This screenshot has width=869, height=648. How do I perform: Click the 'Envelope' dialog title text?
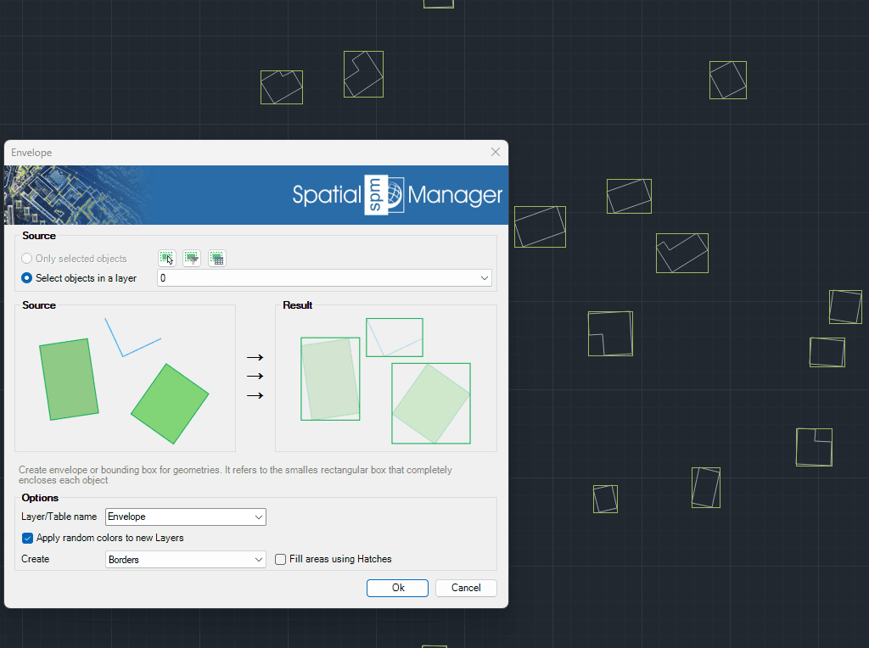[x=31, y=153]
